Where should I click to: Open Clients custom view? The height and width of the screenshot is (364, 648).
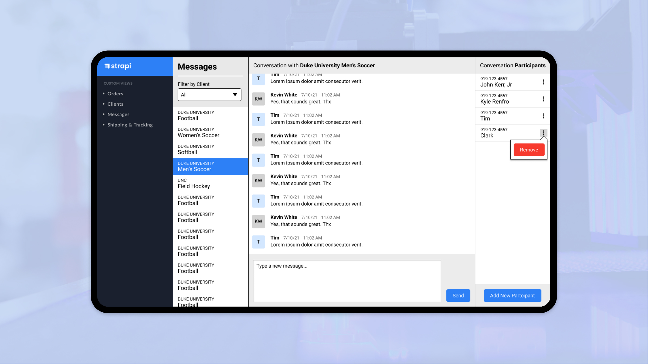click(115, 104)
